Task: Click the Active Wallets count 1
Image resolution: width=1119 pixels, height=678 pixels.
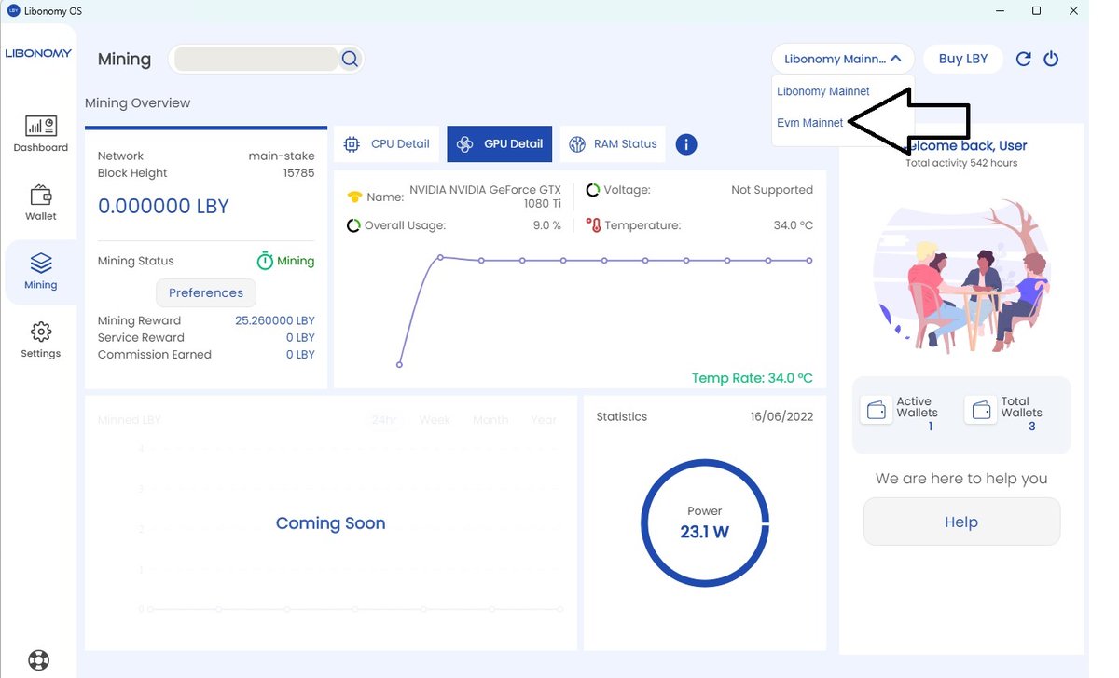Action: tap(931, 427)
